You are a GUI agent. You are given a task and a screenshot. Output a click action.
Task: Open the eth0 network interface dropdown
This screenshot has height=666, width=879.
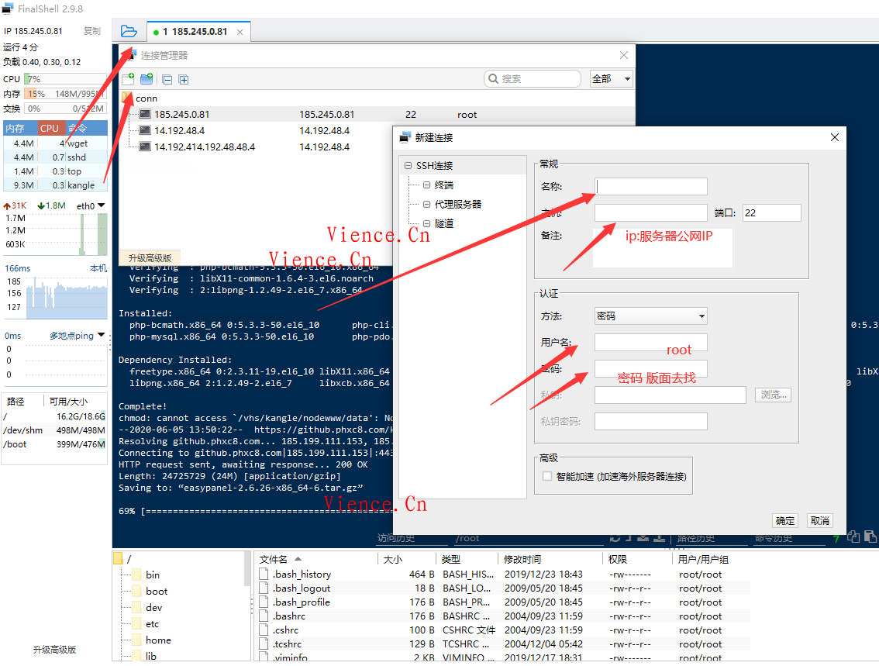101,205
